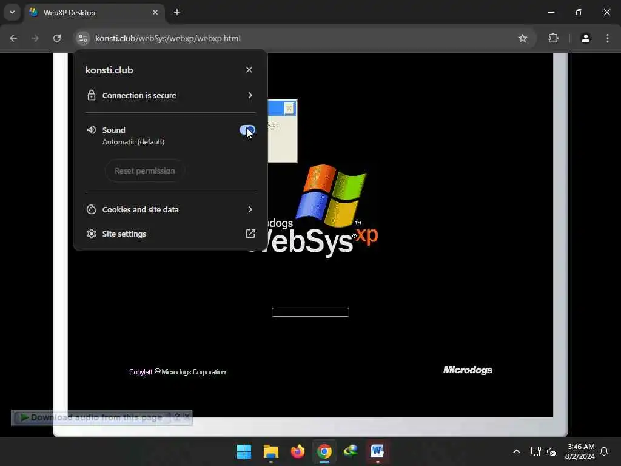Close the small WebXP dialog window
This screenshot has height=466, width=621.
(289, 108)
